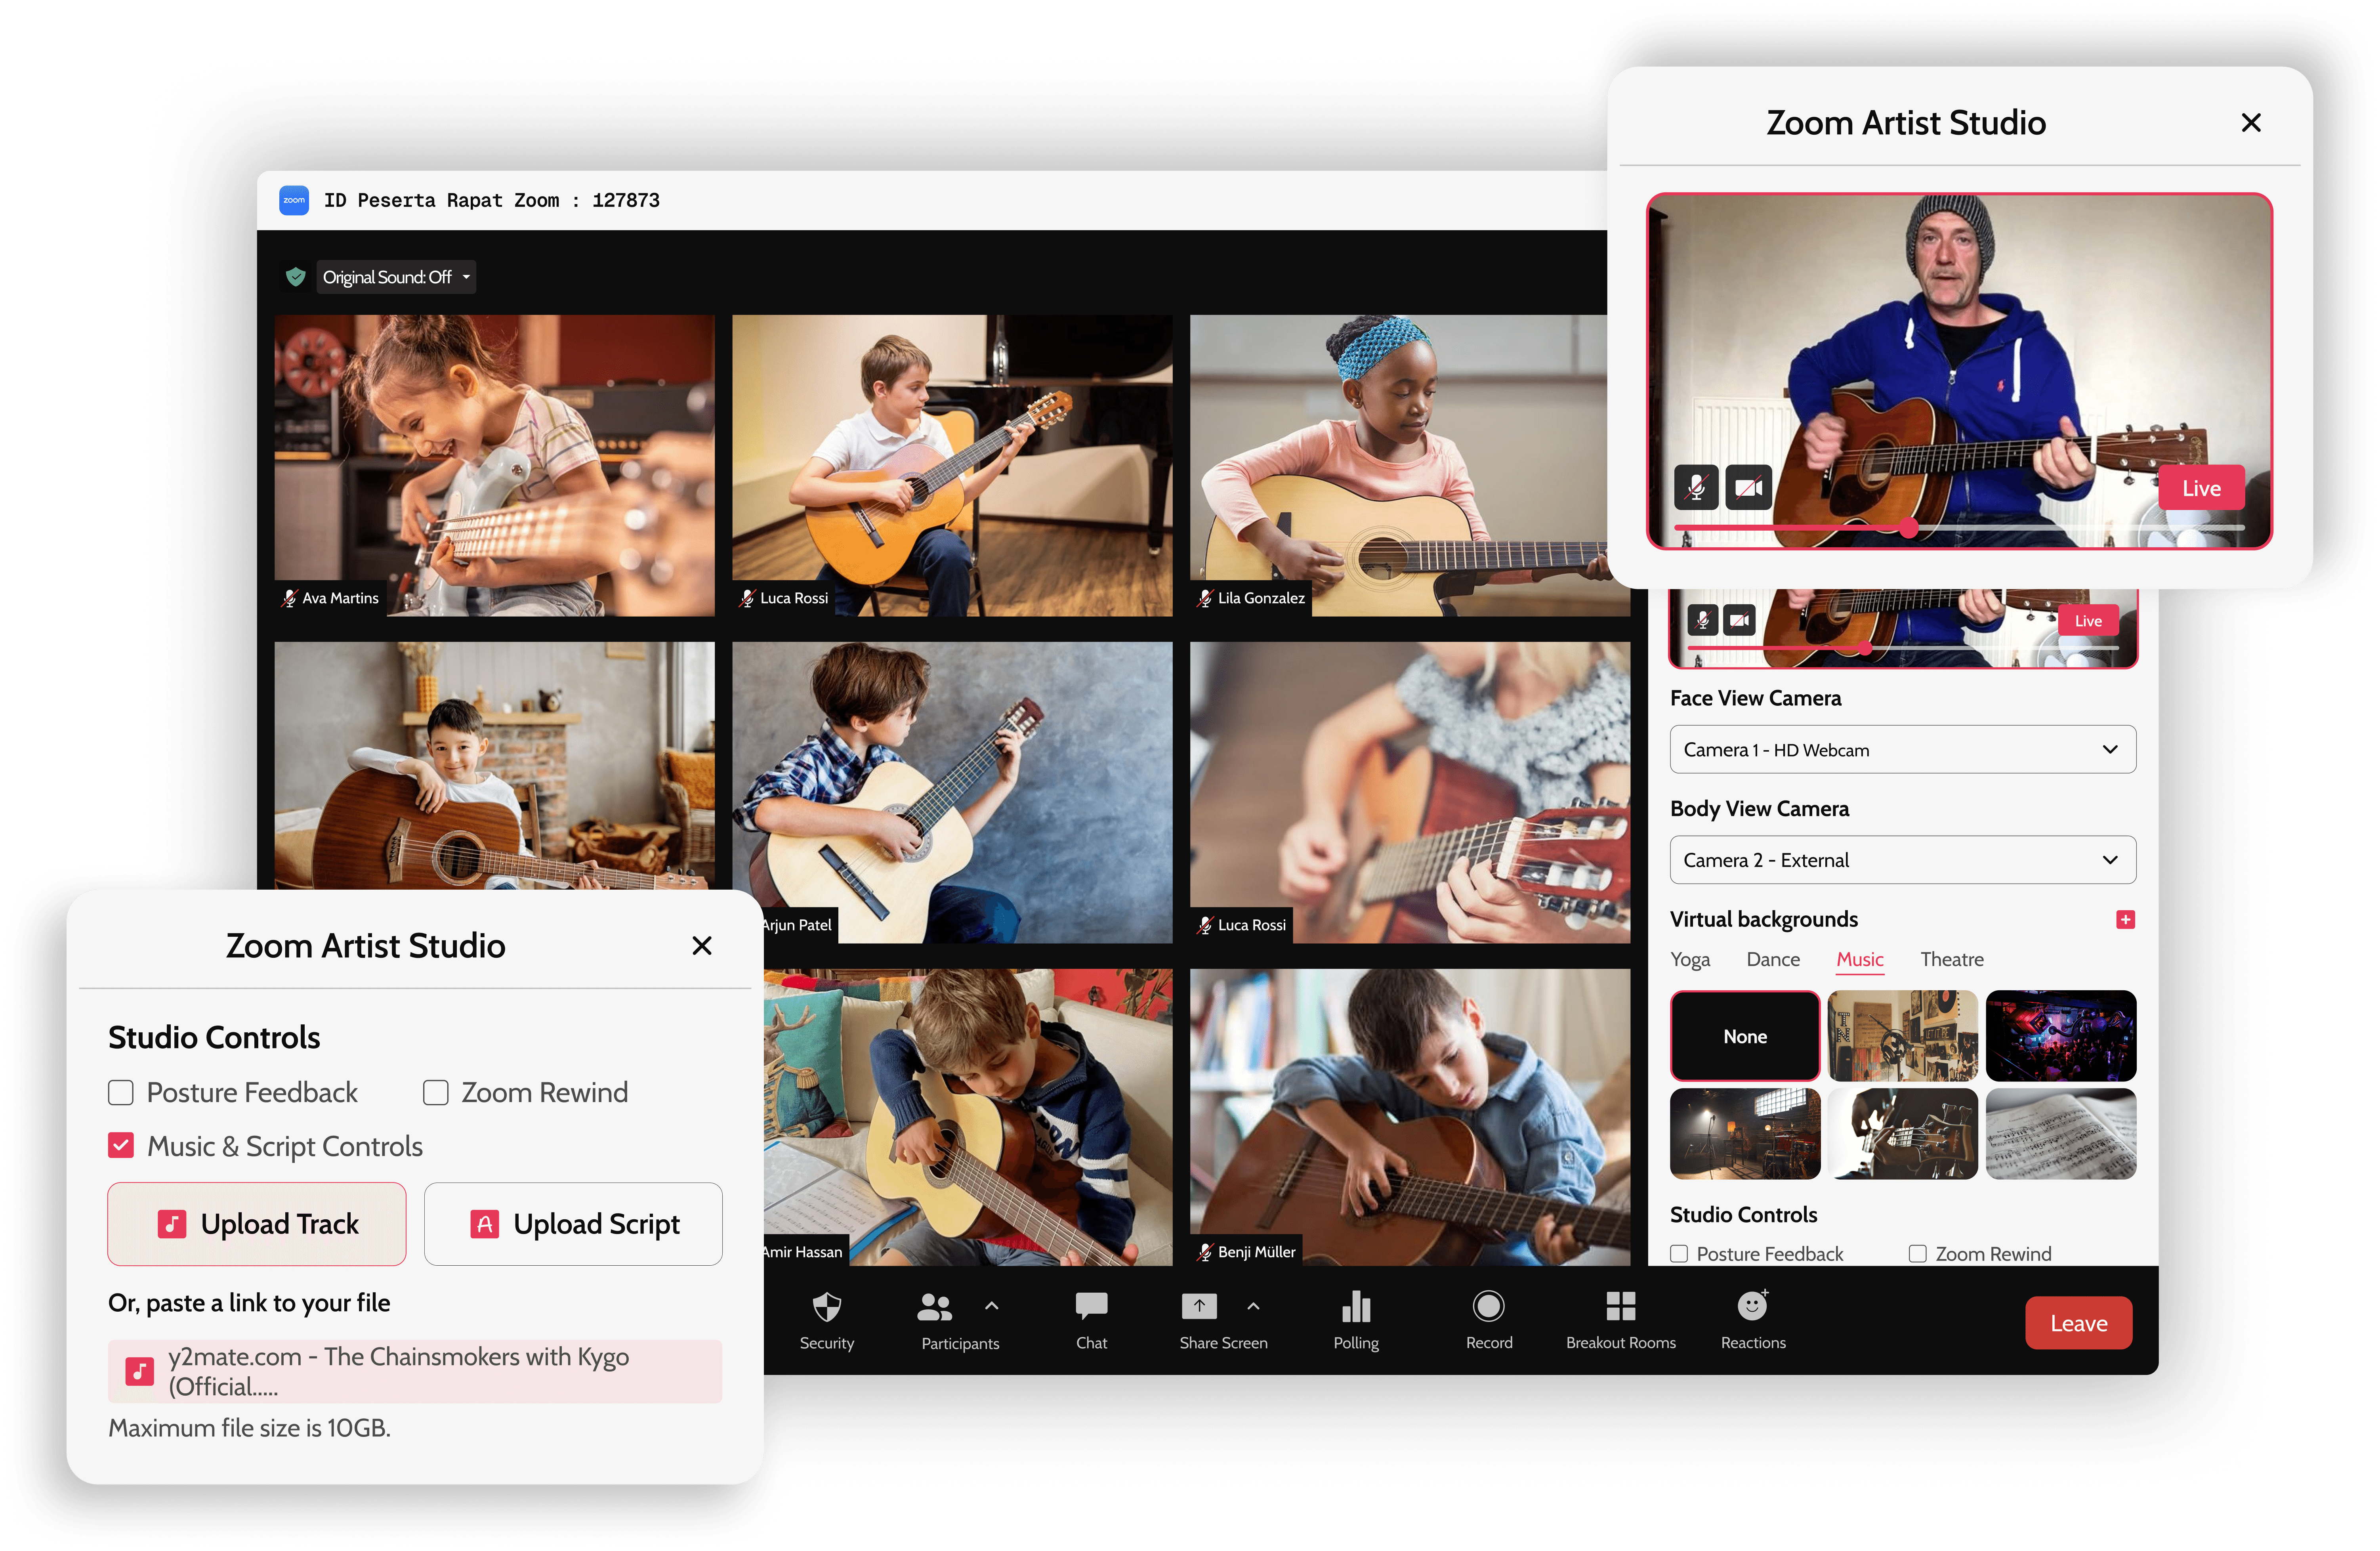Open the Security shield icon
This screenshot has width=2380, height=1551.
click(827, 1306)
